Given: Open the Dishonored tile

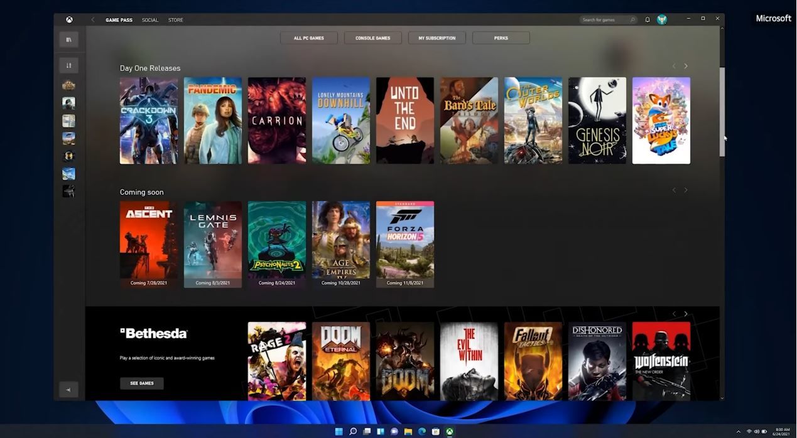Looking at the screenshot, I should coord(597,361).
